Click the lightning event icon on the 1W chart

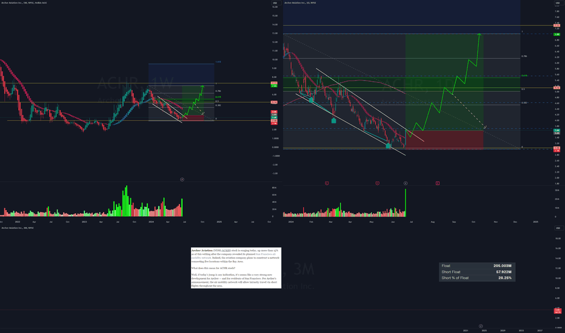click(x=182, y=179)
